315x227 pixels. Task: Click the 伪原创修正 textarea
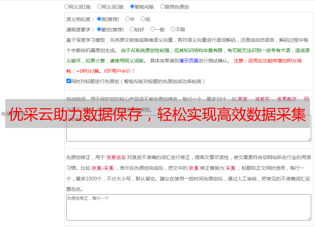(189, 207)
